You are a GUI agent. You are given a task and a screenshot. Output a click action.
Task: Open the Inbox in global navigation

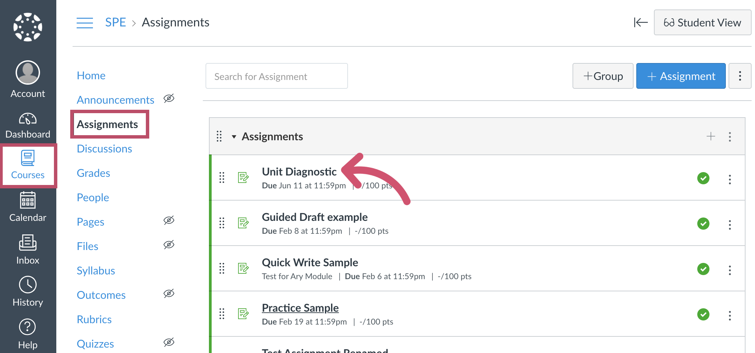click(28, 250)
